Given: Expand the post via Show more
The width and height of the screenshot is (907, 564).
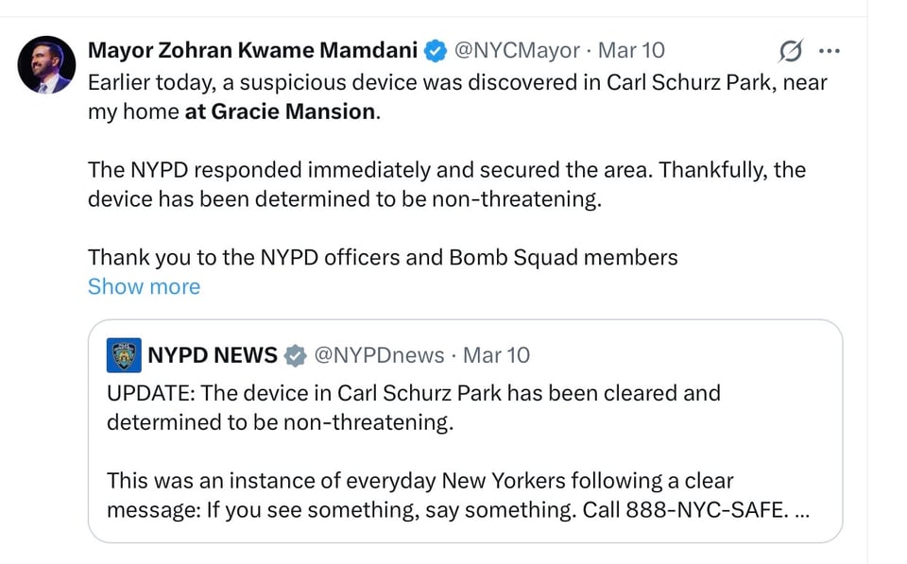Looking at the screenshot, I should [144, 286].
